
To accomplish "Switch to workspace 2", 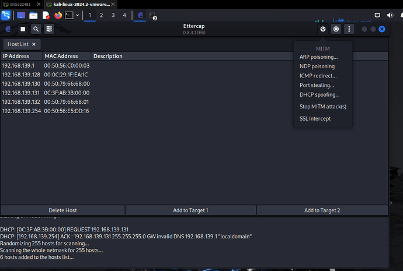I will [x=102, y=15].
